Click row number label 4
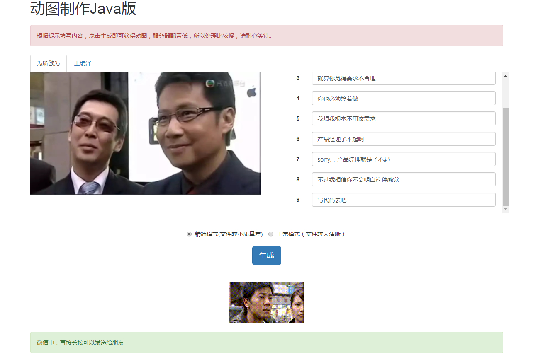The height and width of the screenshot is (357, 560). pos(298,99)
